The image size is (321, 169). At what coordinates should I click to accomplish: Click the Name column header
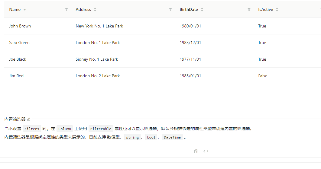coord(15,9)
